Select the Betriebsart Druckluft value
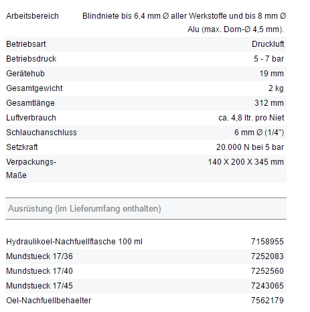 click(x=268, y=44)
